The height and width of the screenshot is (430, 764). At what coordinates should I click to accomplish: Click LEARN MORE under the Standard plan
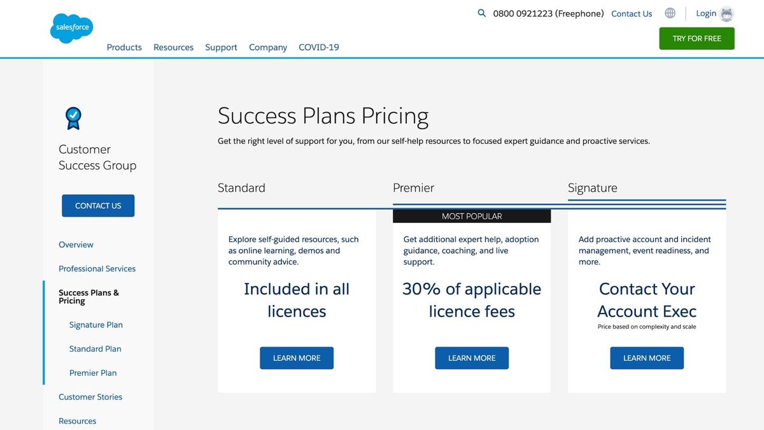tap(297, 358)
